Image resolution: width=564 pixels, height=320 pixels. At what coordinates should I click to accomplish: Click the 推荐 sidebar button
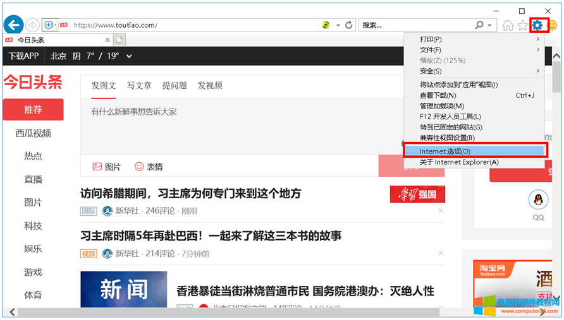point(33,110)
